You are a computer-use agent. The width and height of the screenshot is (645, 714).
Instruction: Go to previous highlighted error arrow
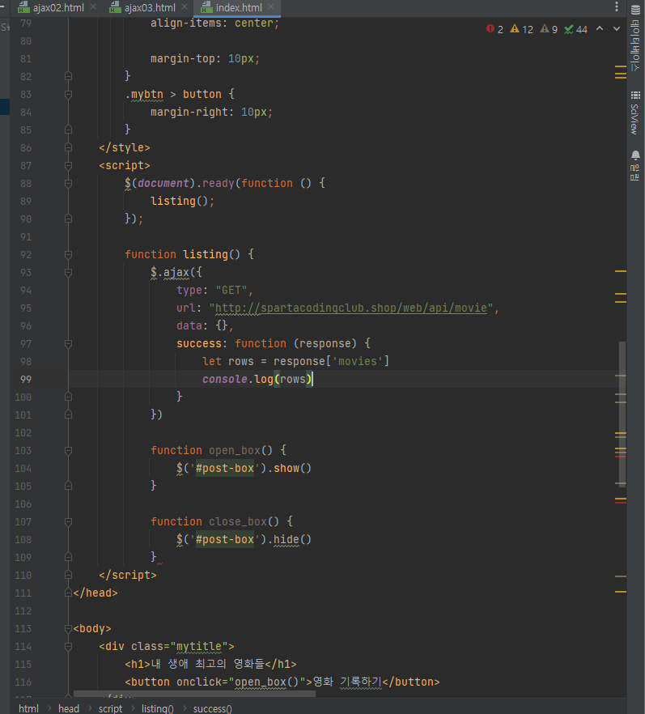coord(600,28)
